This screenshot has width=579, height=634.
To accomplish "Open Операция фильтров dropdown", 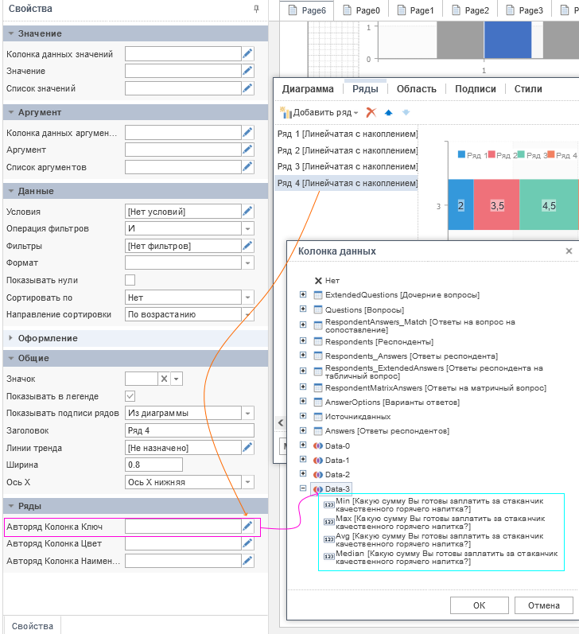I will pyautogui.click(x=247, y=229).
